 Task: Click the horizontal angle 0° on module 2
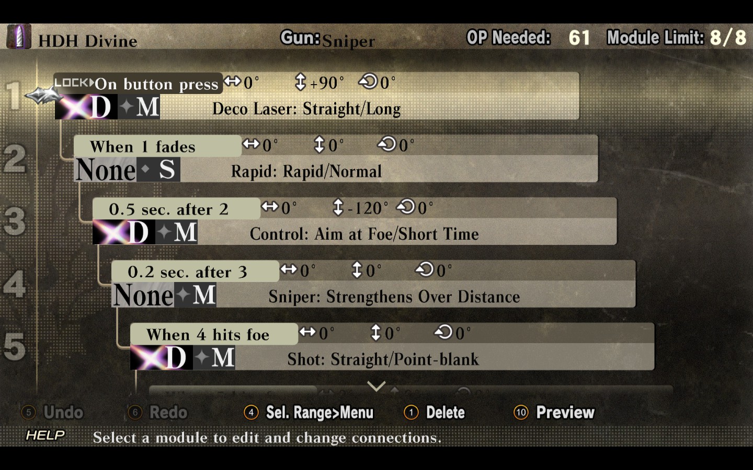260,145
